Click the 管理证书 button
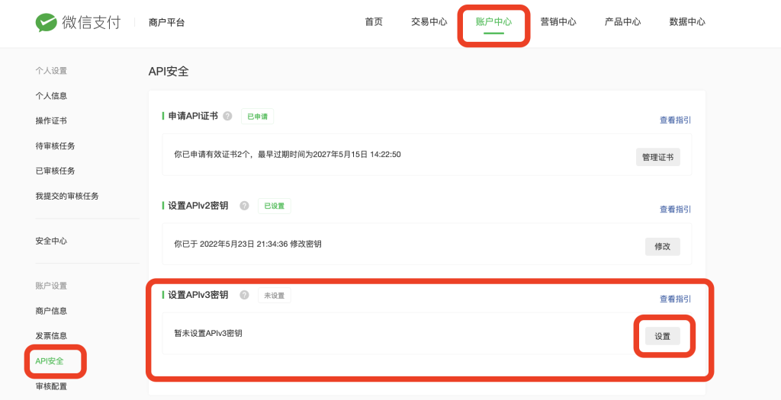Image resolution: width=781 pixels, height=400 pixels. click(x=657, y=157)
